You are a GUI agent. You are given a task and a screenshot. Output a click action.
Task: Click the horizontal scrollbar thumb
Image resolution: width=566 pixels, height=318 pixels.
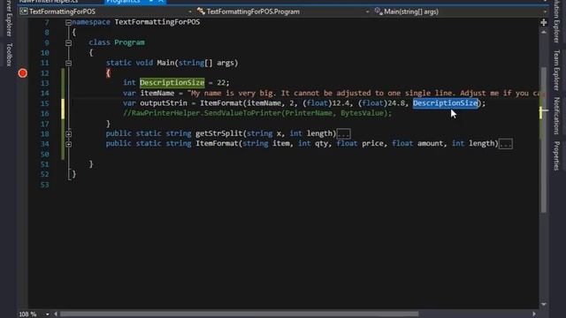pos(240,314)
